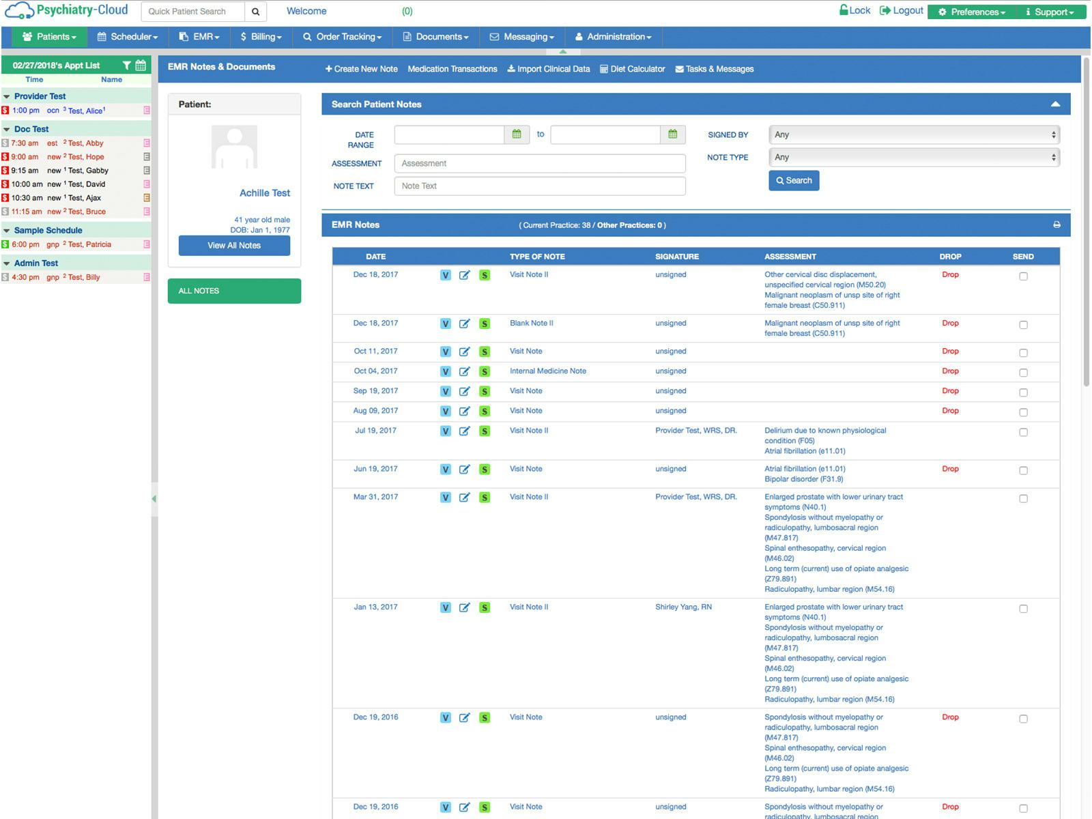
Task: Click the V view icon on the Dec 18, 2017 Visit Note II
Action: point(446,275)
